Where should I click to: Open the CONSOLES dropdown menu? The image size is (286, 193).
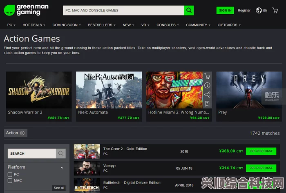[x=168, y=25]
